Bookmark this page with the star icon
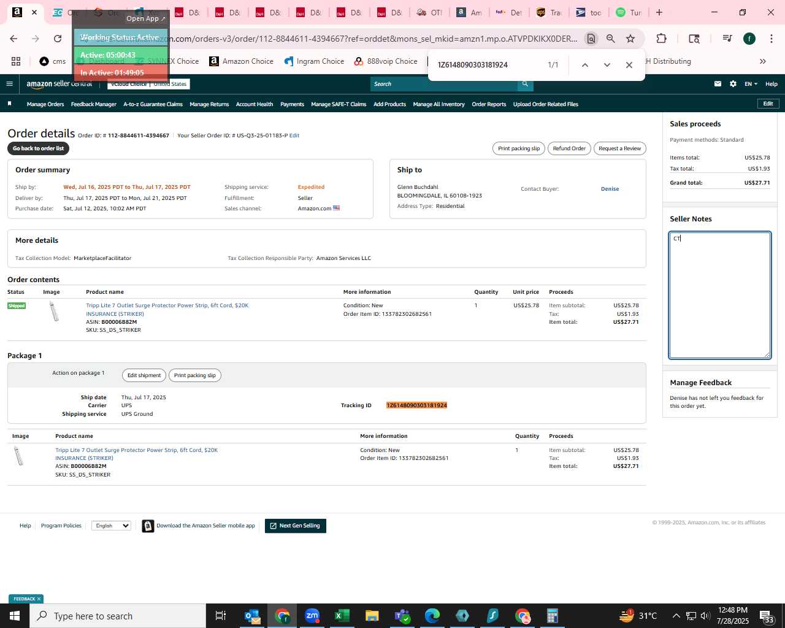This screenshot has height=628, width=785. coord(630,39)
